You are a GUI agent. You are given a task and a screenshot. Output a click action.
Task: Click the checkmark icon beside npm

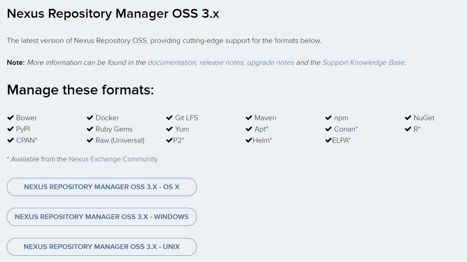[x=328, y=118]
